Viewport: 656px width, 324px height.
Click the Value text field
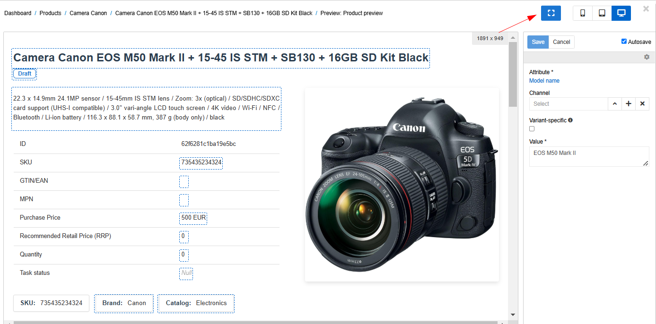point(588,156)
